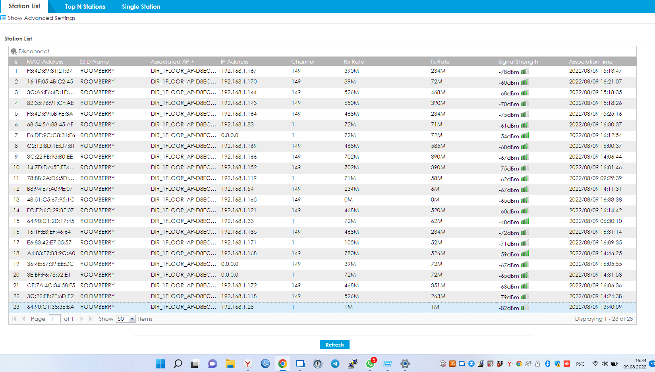Open the Zoom tray icon
The image size is (655, 372).
tap(471, 364)
